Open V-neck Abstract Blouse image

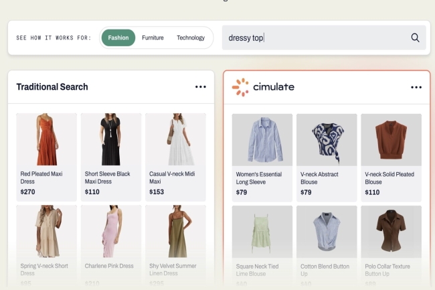point(327,139)
